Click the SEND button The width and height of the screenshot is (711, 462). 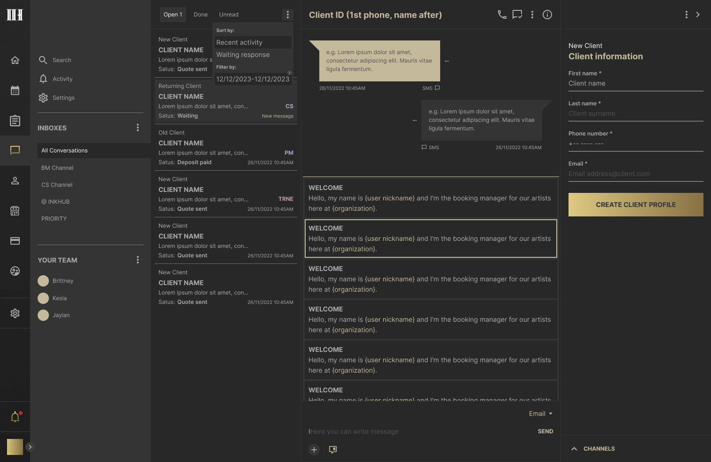pyautogui.click(x=545, y=431)
